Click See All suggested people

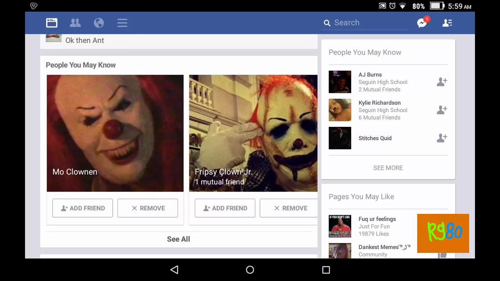click(x=179, y=239)
